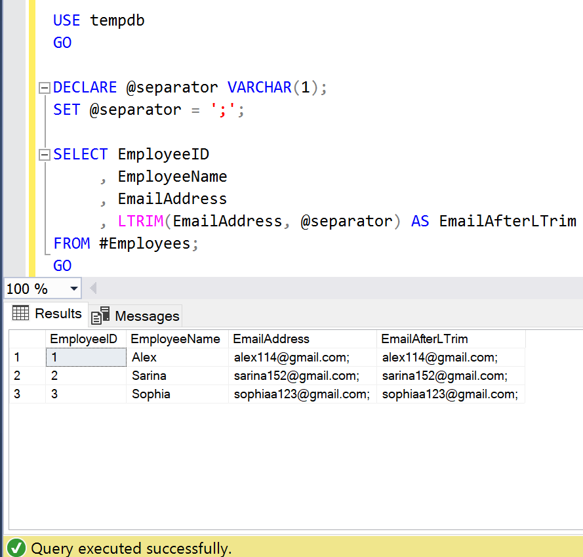Switch to the Results tab
The height and width of the screenshot is (557, 583).
pos(47,314)
